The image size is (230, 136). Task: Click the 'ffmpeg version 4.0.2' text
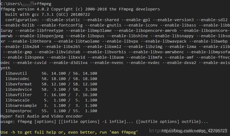[25, 9]
